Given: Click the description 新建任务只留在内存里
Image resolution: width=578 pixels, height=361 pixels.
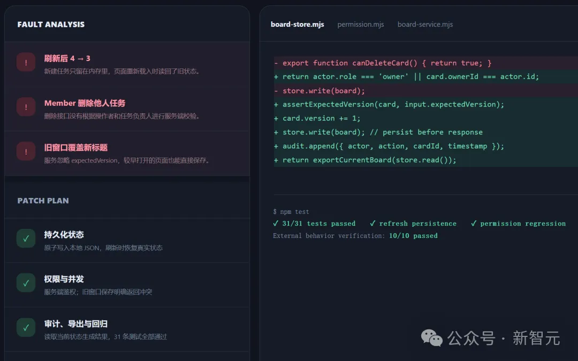Looking at the screenshot, I should tap(123, 71).
